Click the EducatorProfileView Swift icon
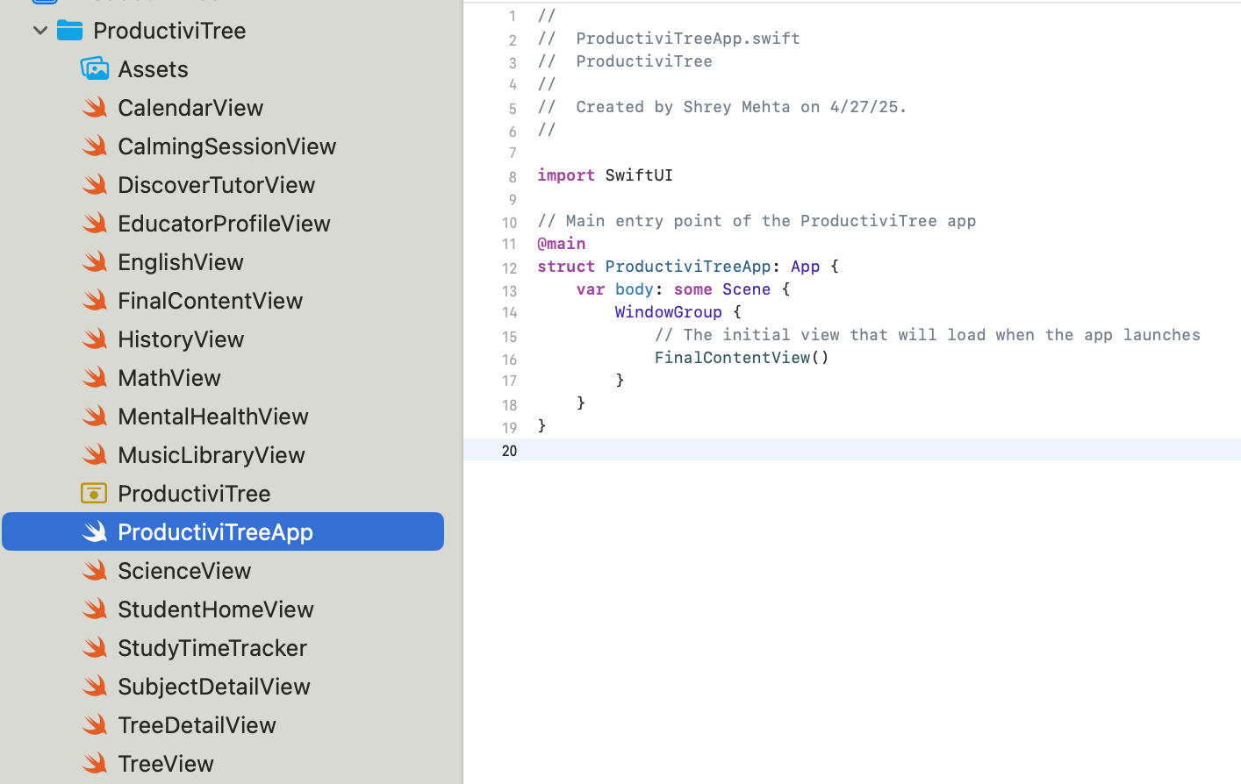The width and height of the screenshot is (1241, 784). point(95,223)
